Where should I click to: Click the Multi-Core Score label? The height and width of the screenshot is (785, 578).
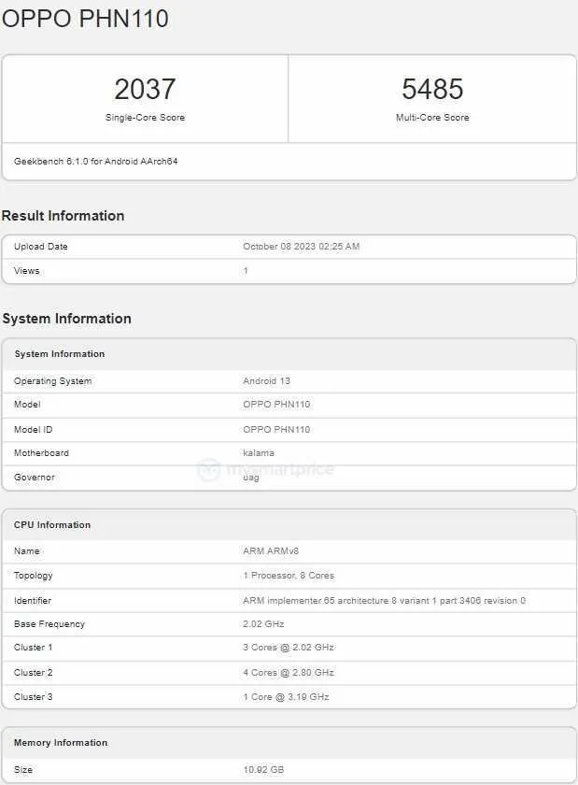tap(432, 117)
